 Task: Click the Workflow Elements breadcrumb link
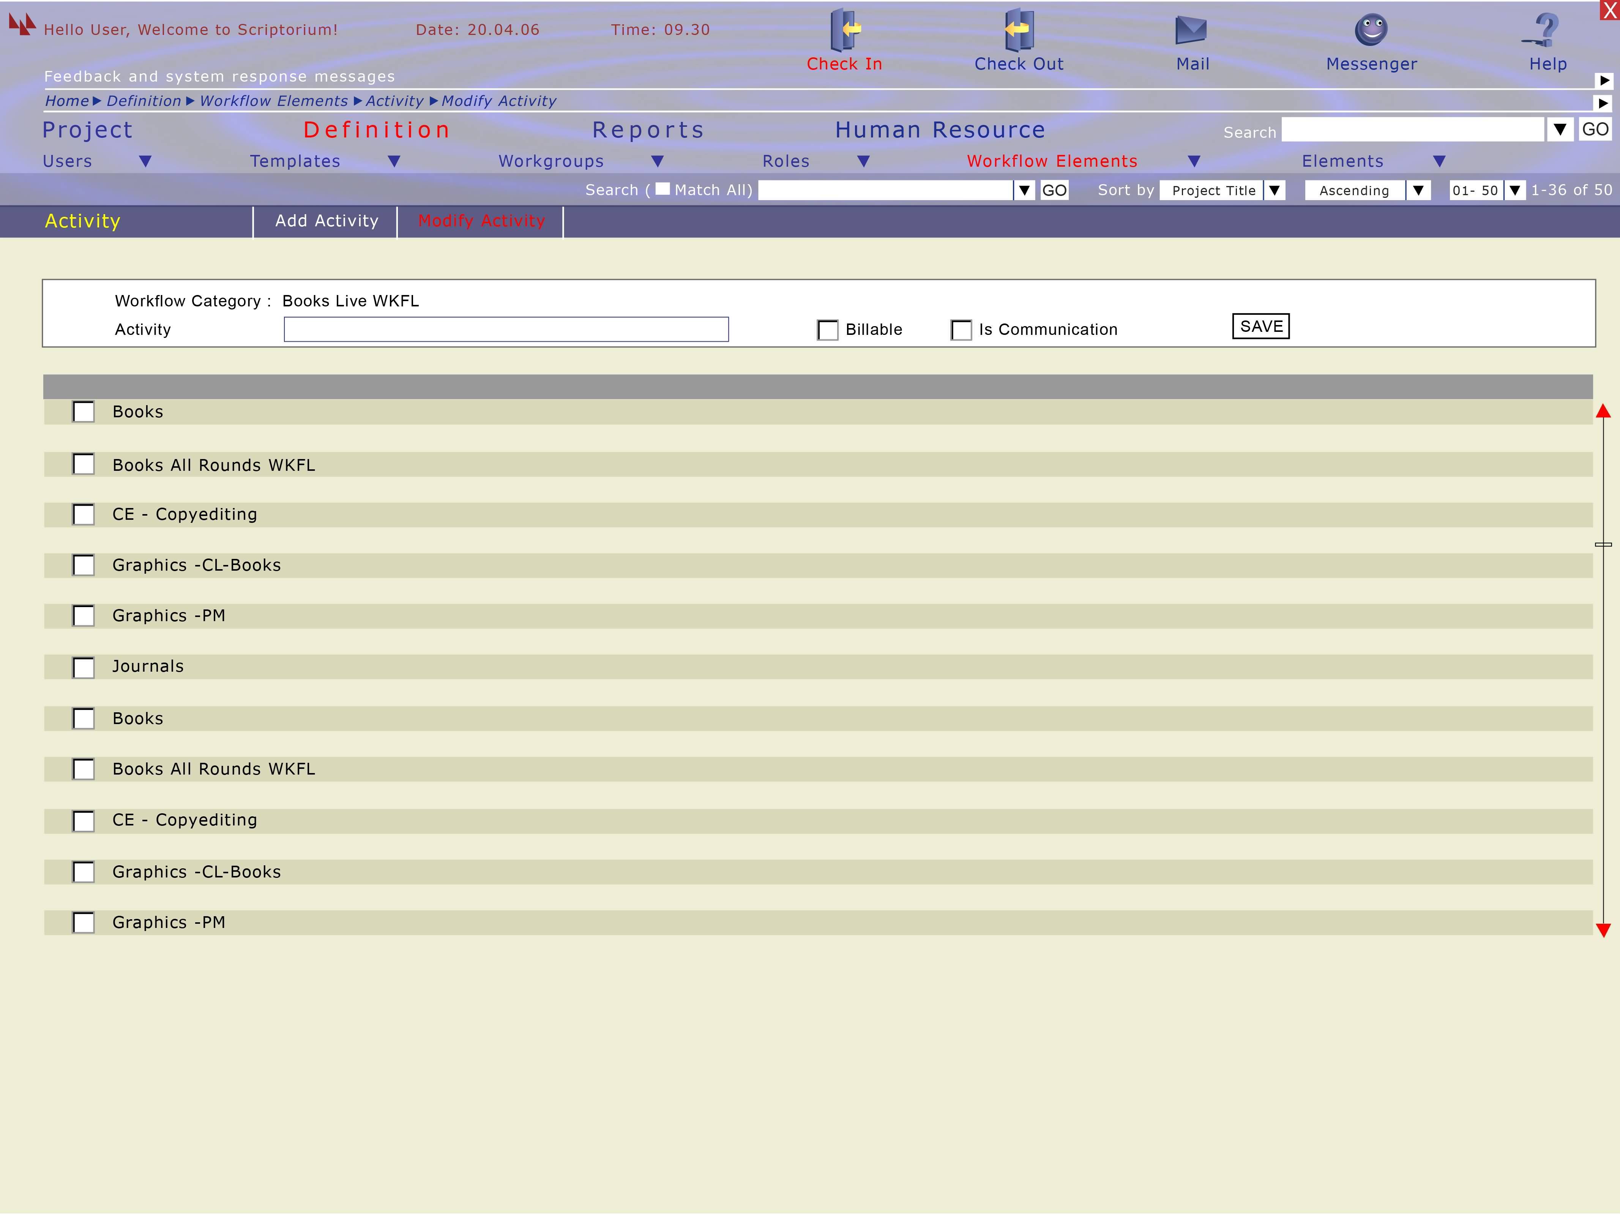273,101
